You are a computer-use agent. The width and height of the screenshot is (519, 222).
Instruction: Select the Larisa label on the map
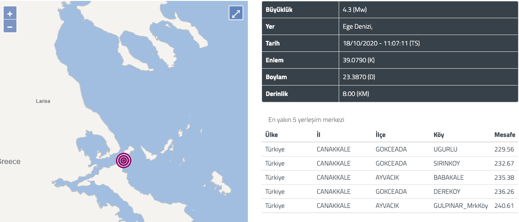click(43, 101)
